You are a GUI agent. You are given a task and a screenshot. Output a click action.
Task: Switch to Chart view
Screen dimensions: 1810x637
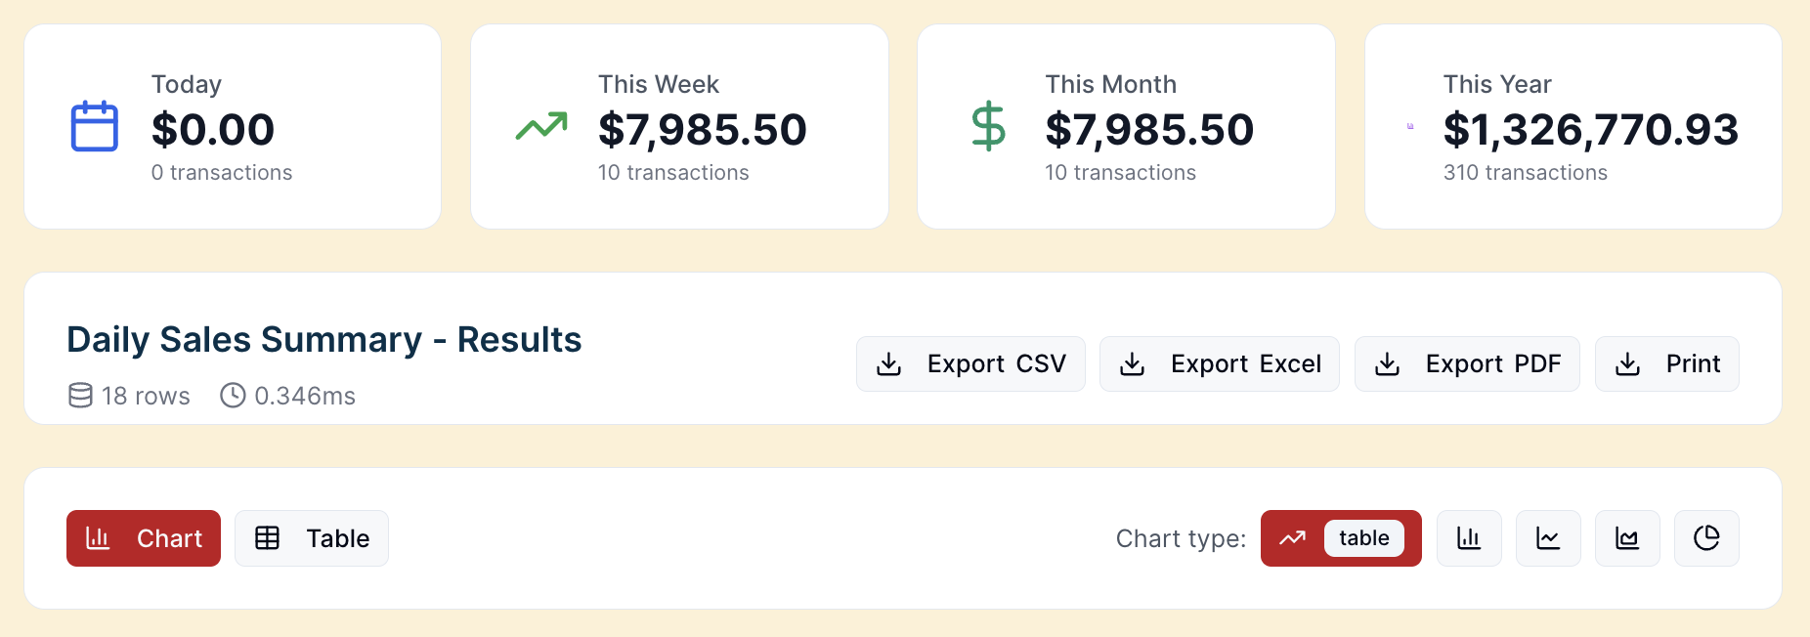[144, 538]
